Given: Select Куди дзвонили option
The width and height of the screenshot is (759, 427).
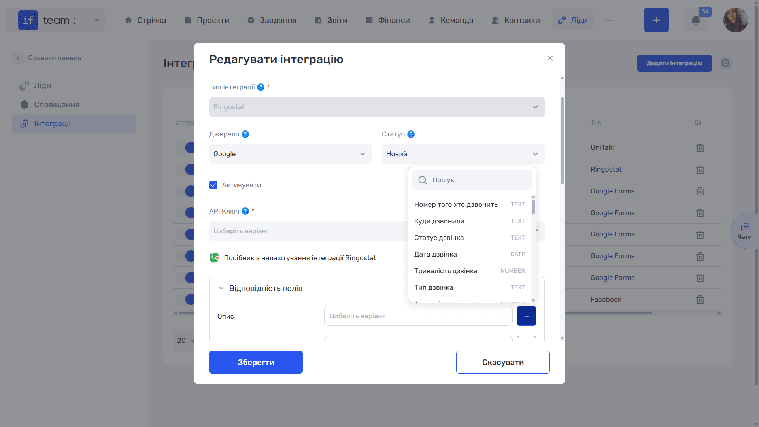Looking at the screenshot, I should point(469,221).
